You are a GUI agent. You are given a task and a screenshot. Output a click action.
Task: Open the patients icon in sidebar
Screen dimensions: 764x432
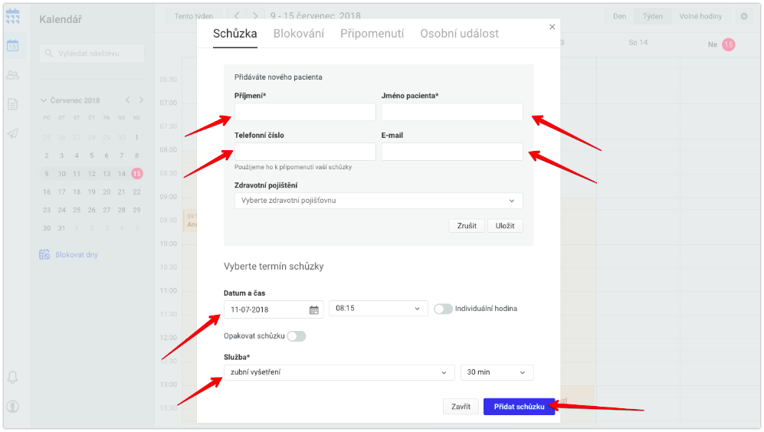coord(13,75)
